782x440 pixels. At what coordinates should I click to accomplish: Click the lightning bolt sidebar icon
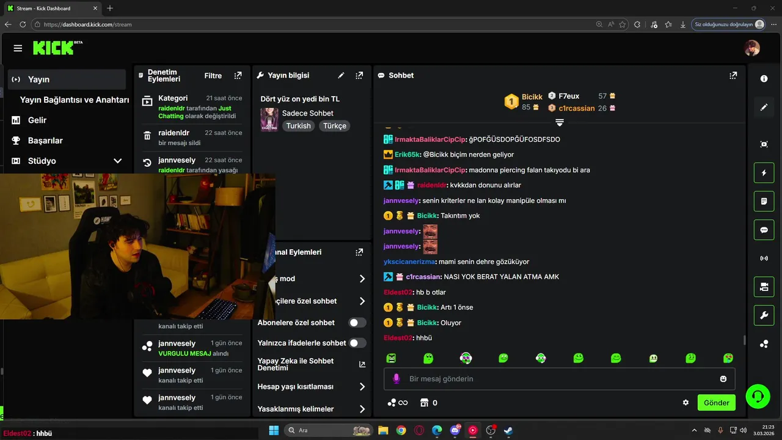(764, 173)
